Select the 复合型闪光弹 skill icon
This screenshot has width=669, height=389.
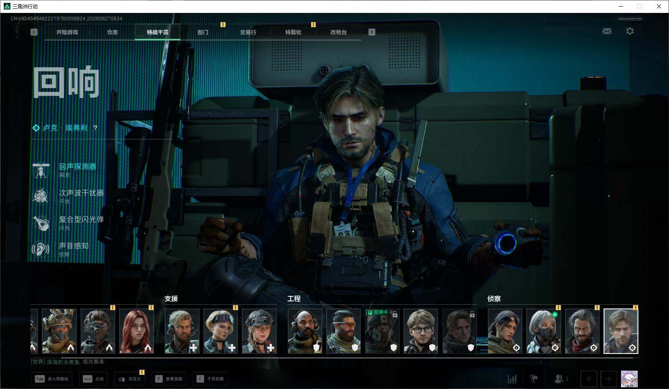pyautogui.click(x=41, y=223)
